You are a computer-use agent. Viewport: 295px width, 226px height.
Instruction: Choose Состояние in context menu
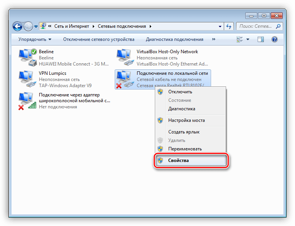(190, 100)
